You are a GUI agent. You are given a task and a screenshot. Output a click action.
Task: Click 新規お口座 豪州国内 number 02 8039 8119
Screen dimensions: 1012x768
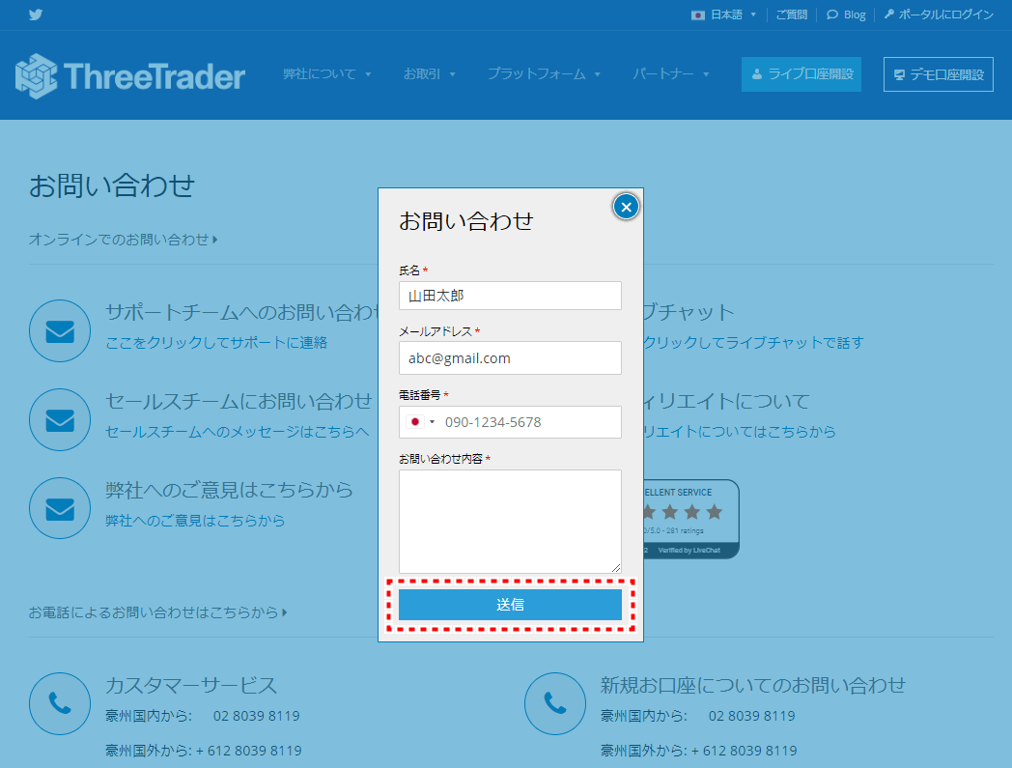tap(752, 716)
